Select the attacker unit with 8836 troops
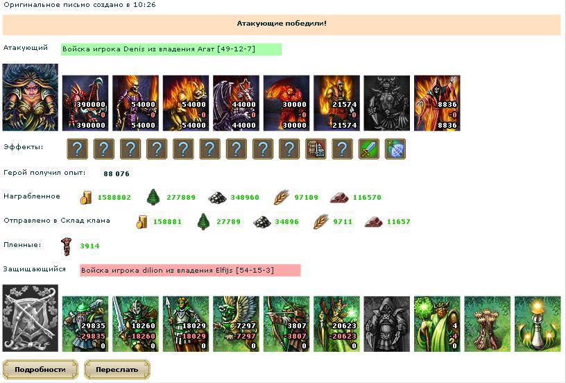This screenshot has height=383, width=566. click(437, 103)
